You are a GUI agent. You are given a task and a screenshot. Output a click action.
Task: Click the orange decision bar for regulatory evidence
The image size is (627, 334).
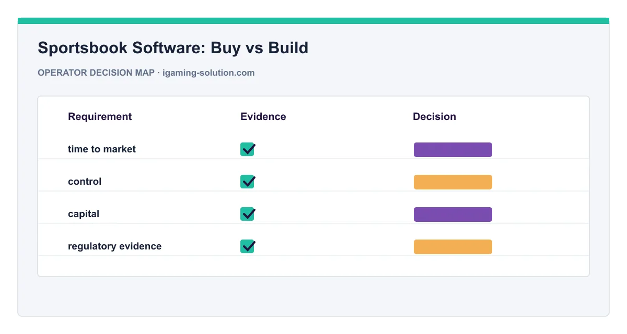(453, 247)
